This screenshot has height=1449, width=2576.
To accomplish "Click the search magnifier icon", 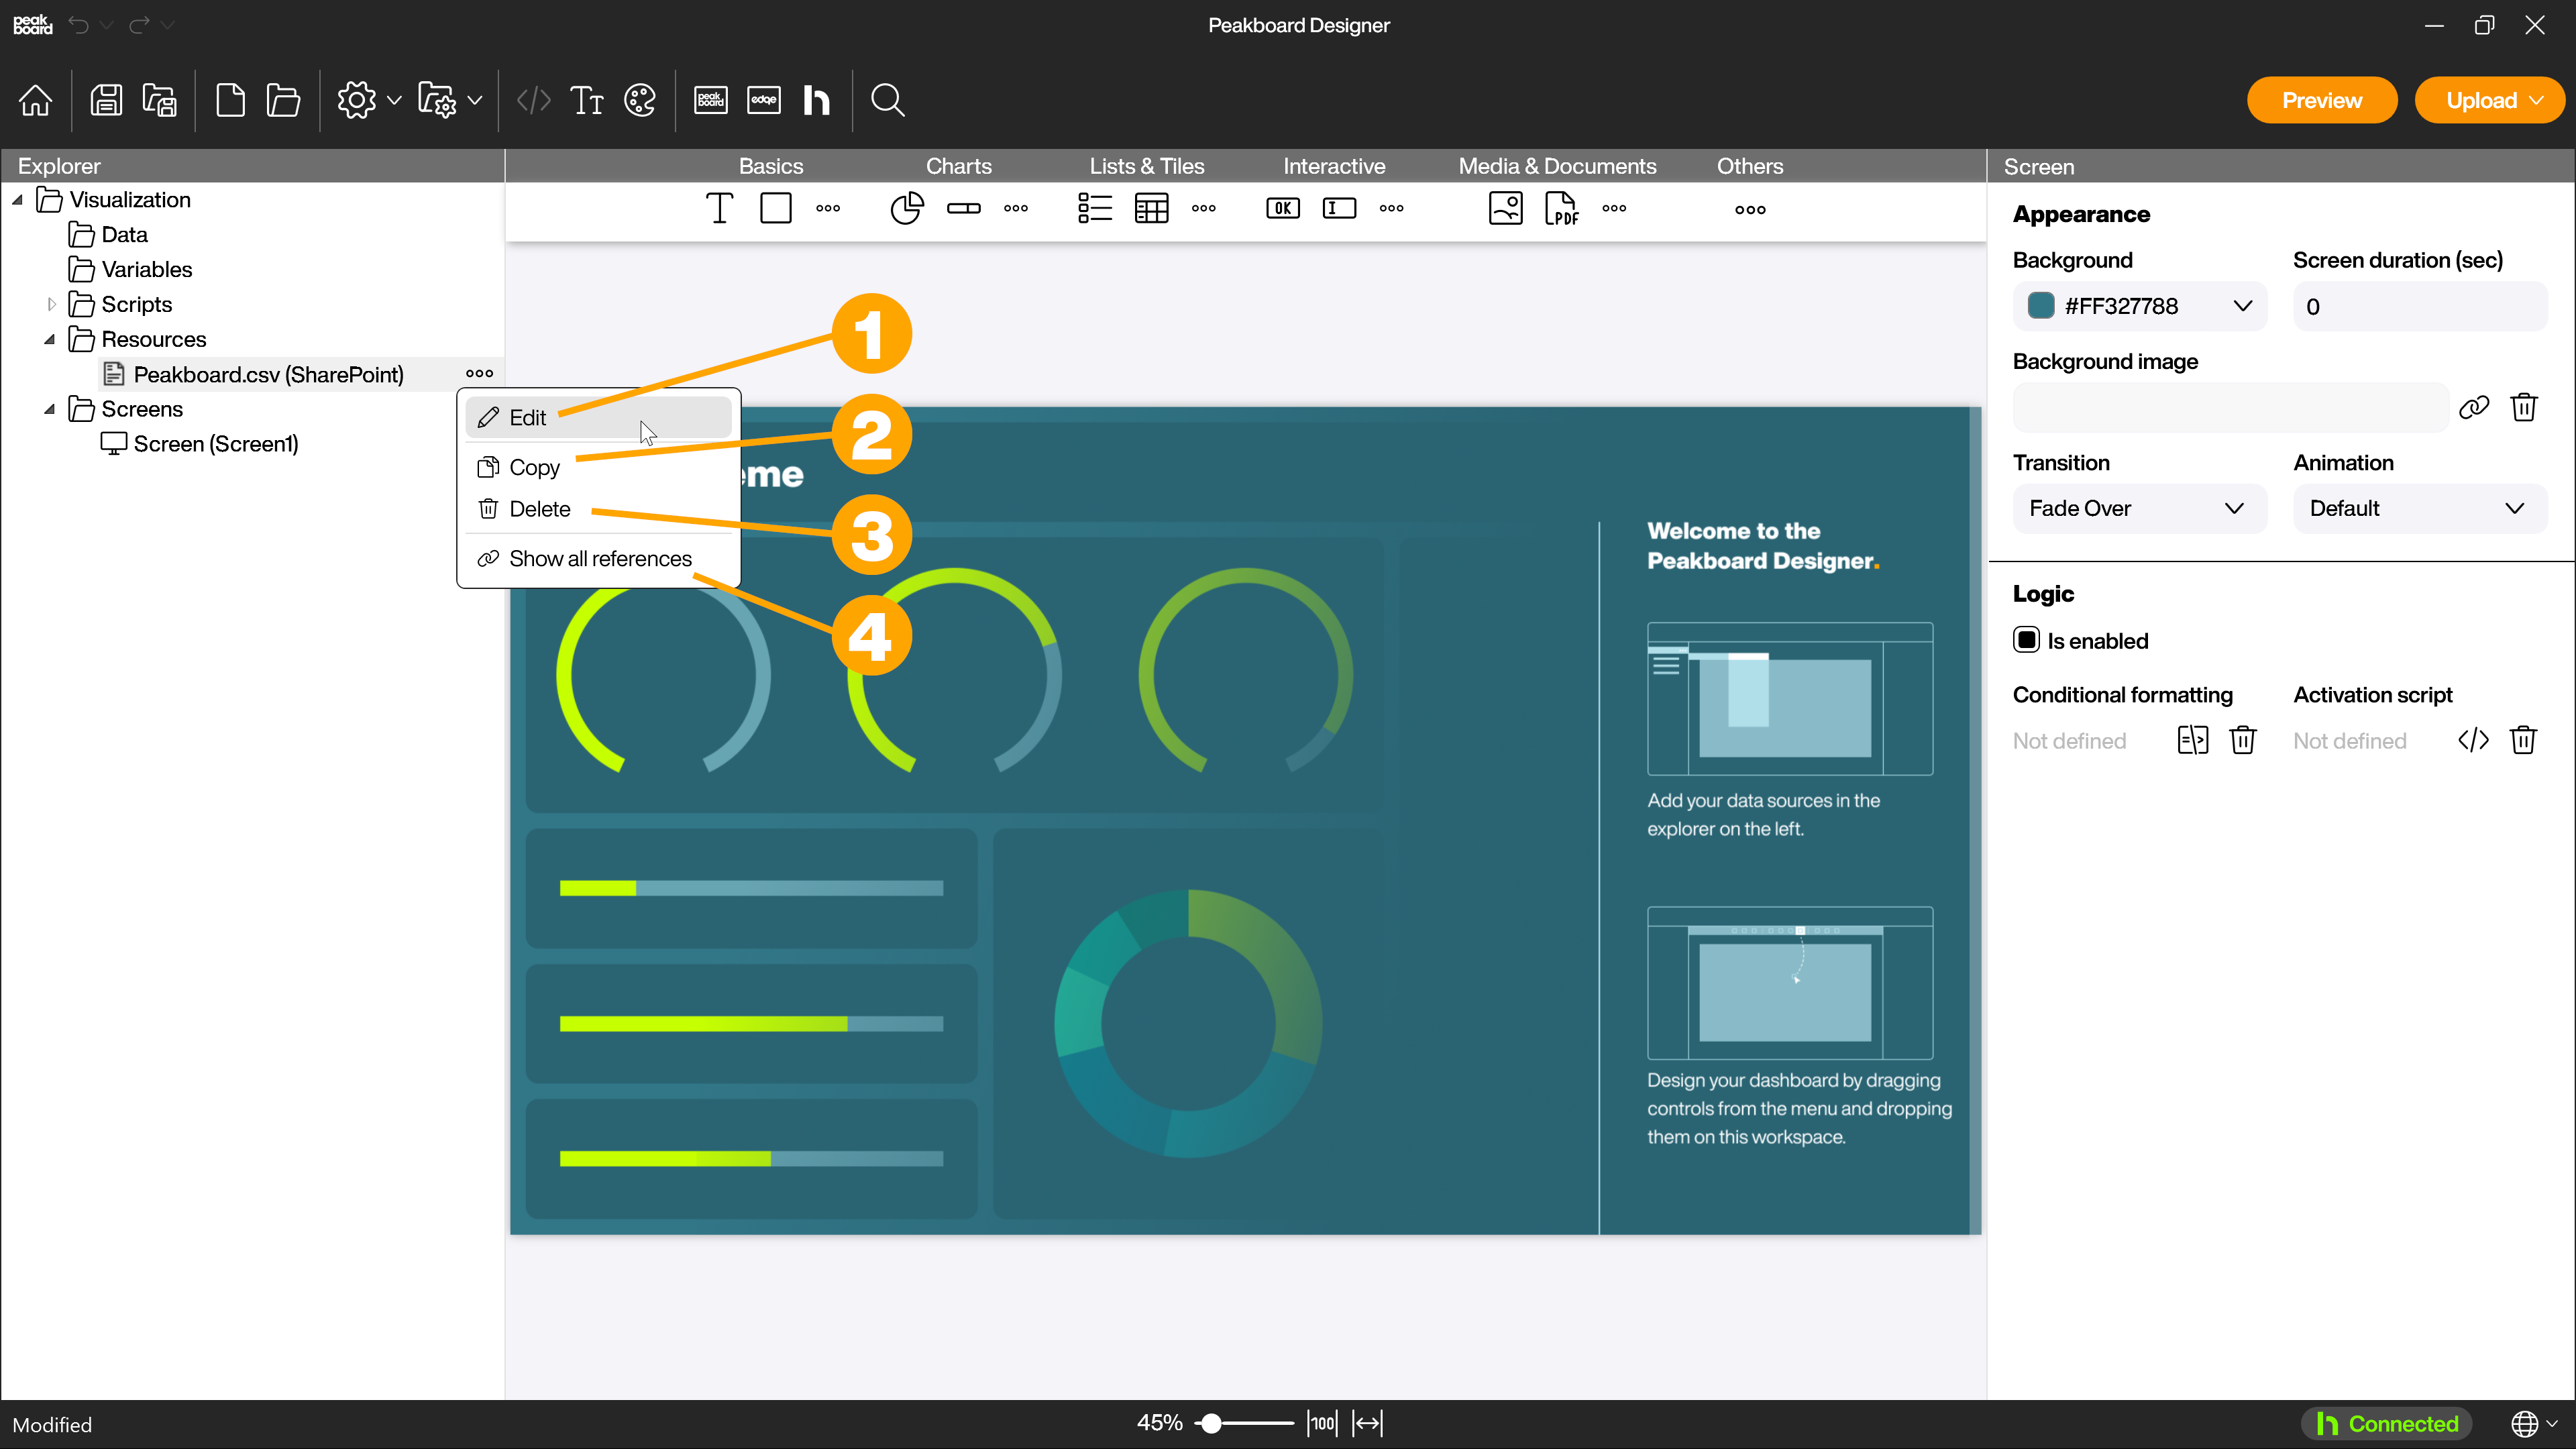I will pos(888,100).
